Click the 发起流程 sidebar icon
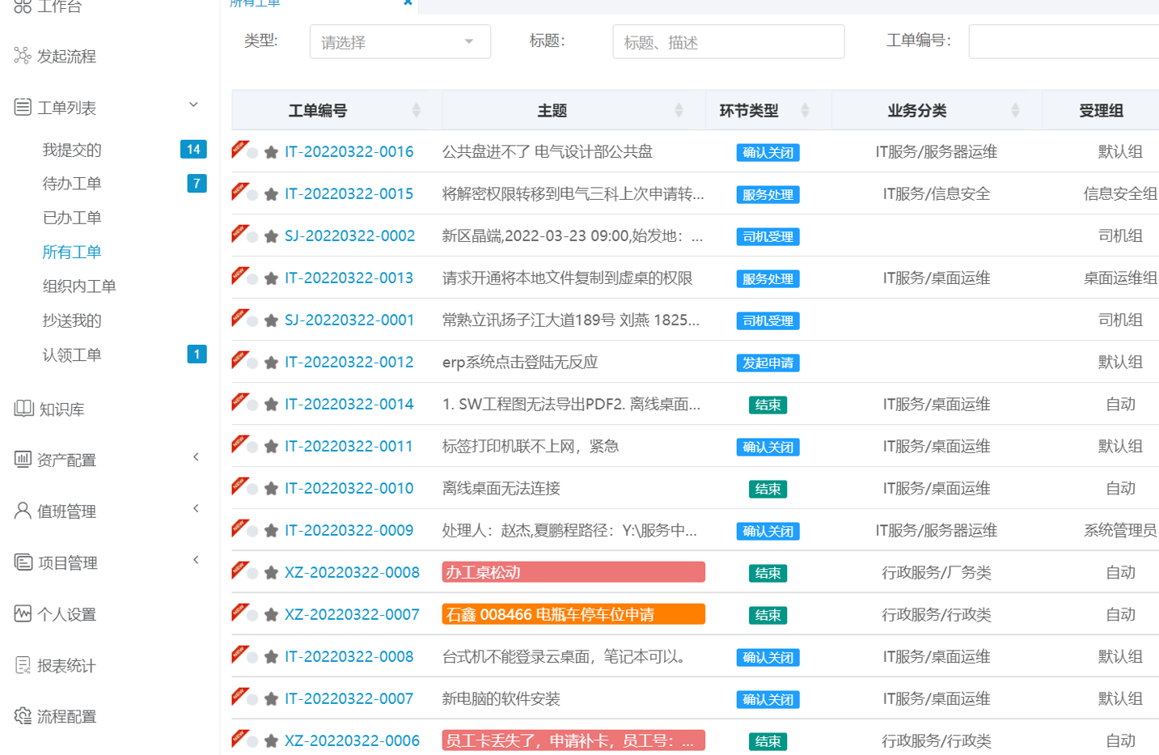 point(23,56)
